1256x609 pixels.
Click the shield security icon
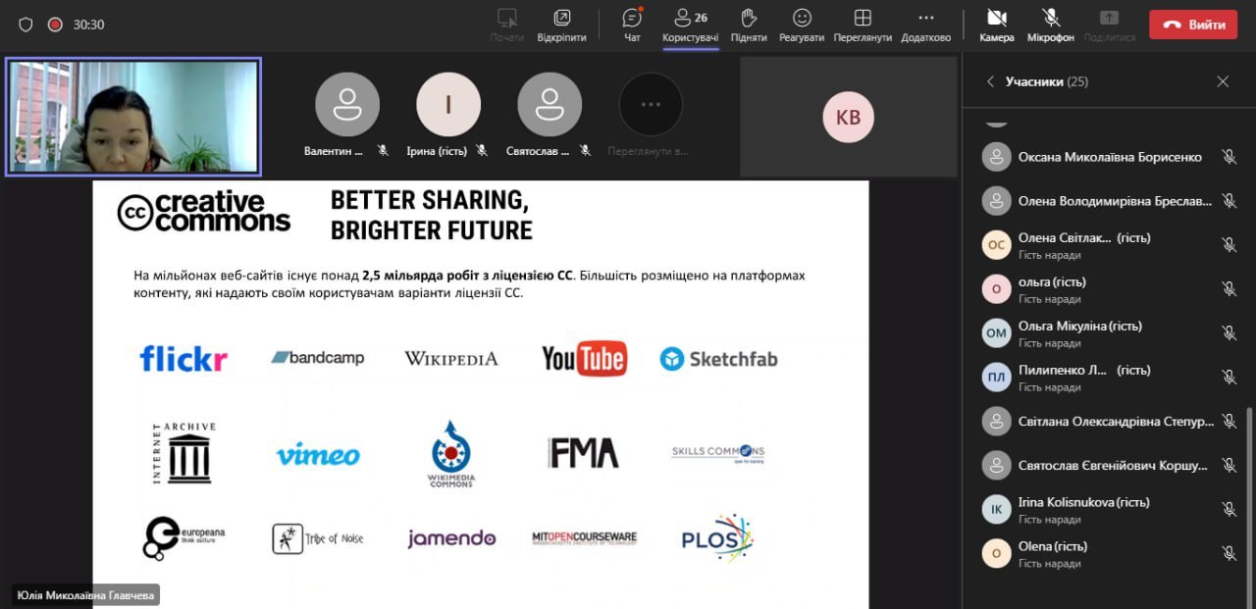26,25
